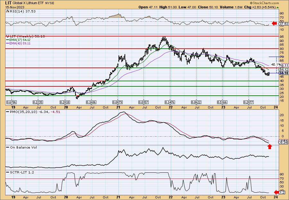Click the Chg +2.63 (+5.54%) value
This screenshot has width=289, height=200.
click(260, 7)
